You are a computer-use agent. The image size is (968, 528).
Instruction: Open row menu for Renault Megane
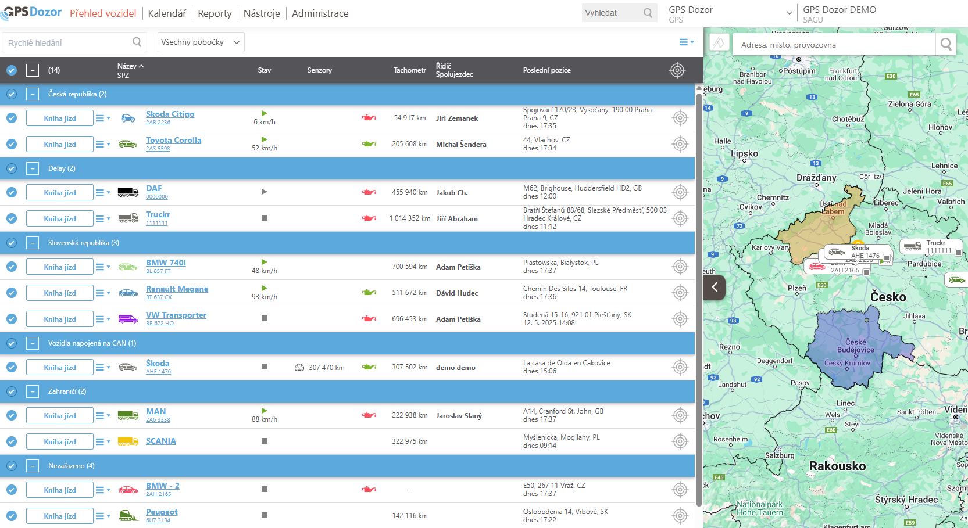coord(102,293)
